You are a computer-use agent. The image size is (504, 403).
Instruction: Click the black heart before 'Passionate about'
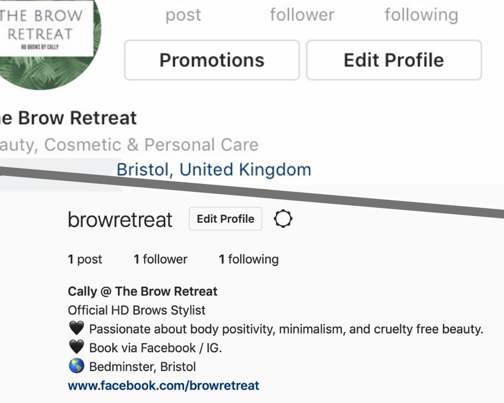coord(76,328)
